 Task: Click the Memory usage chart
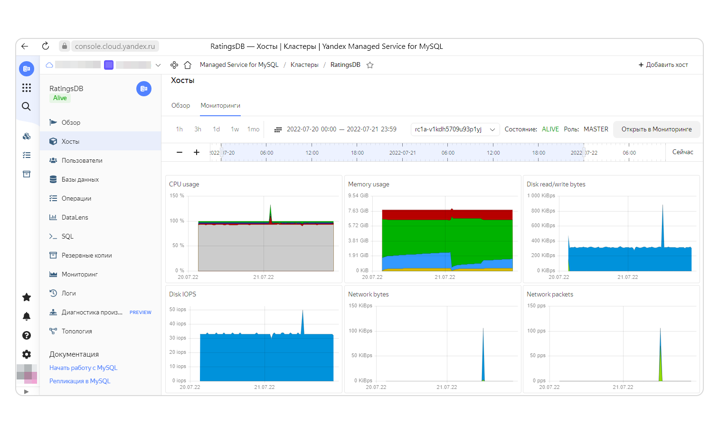433,229
